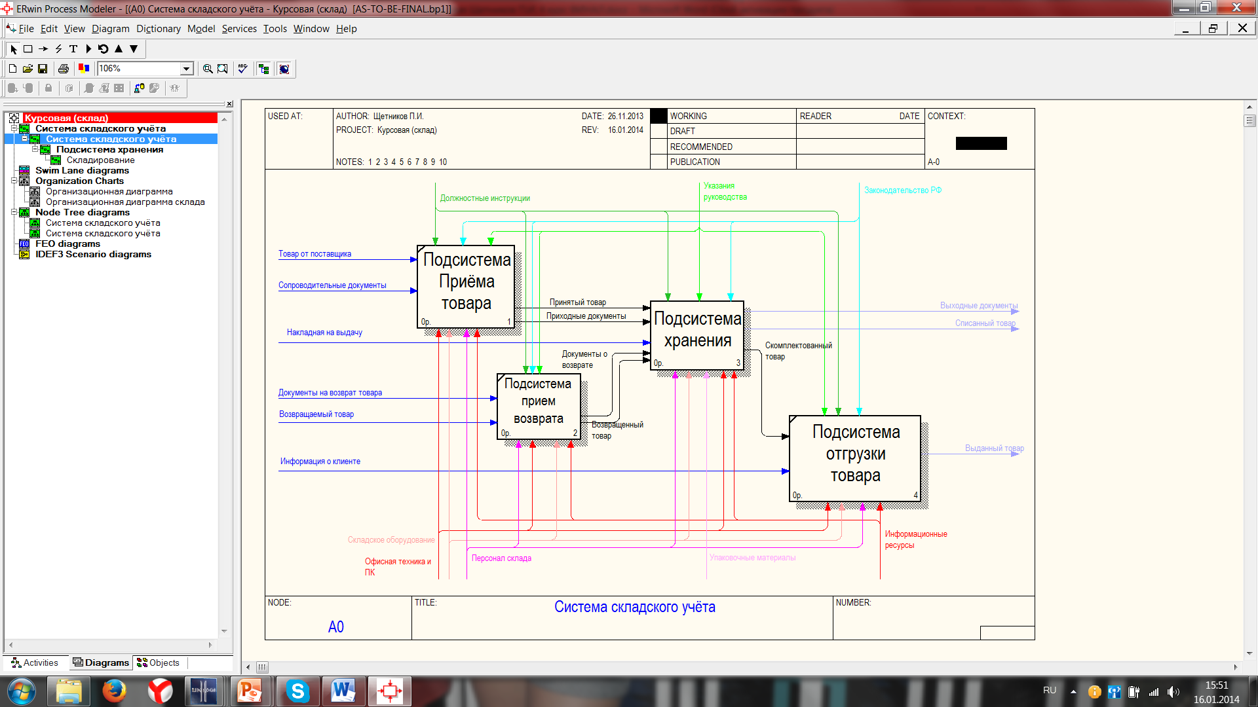Switch to the Diagrams tab
Image resolution: width=1258 pixels, height=707 pixels.
tap(101, 663)
